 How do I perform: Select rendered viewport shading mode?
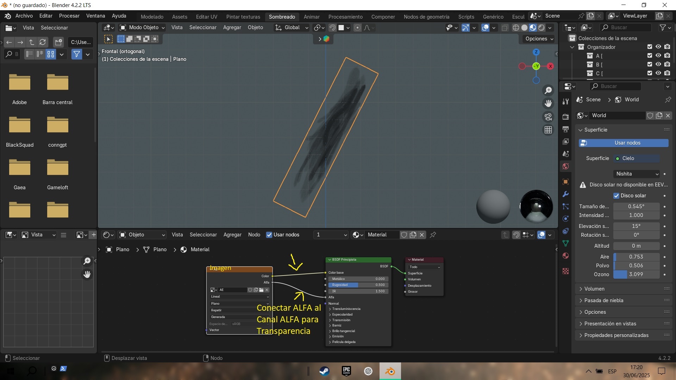542,27
